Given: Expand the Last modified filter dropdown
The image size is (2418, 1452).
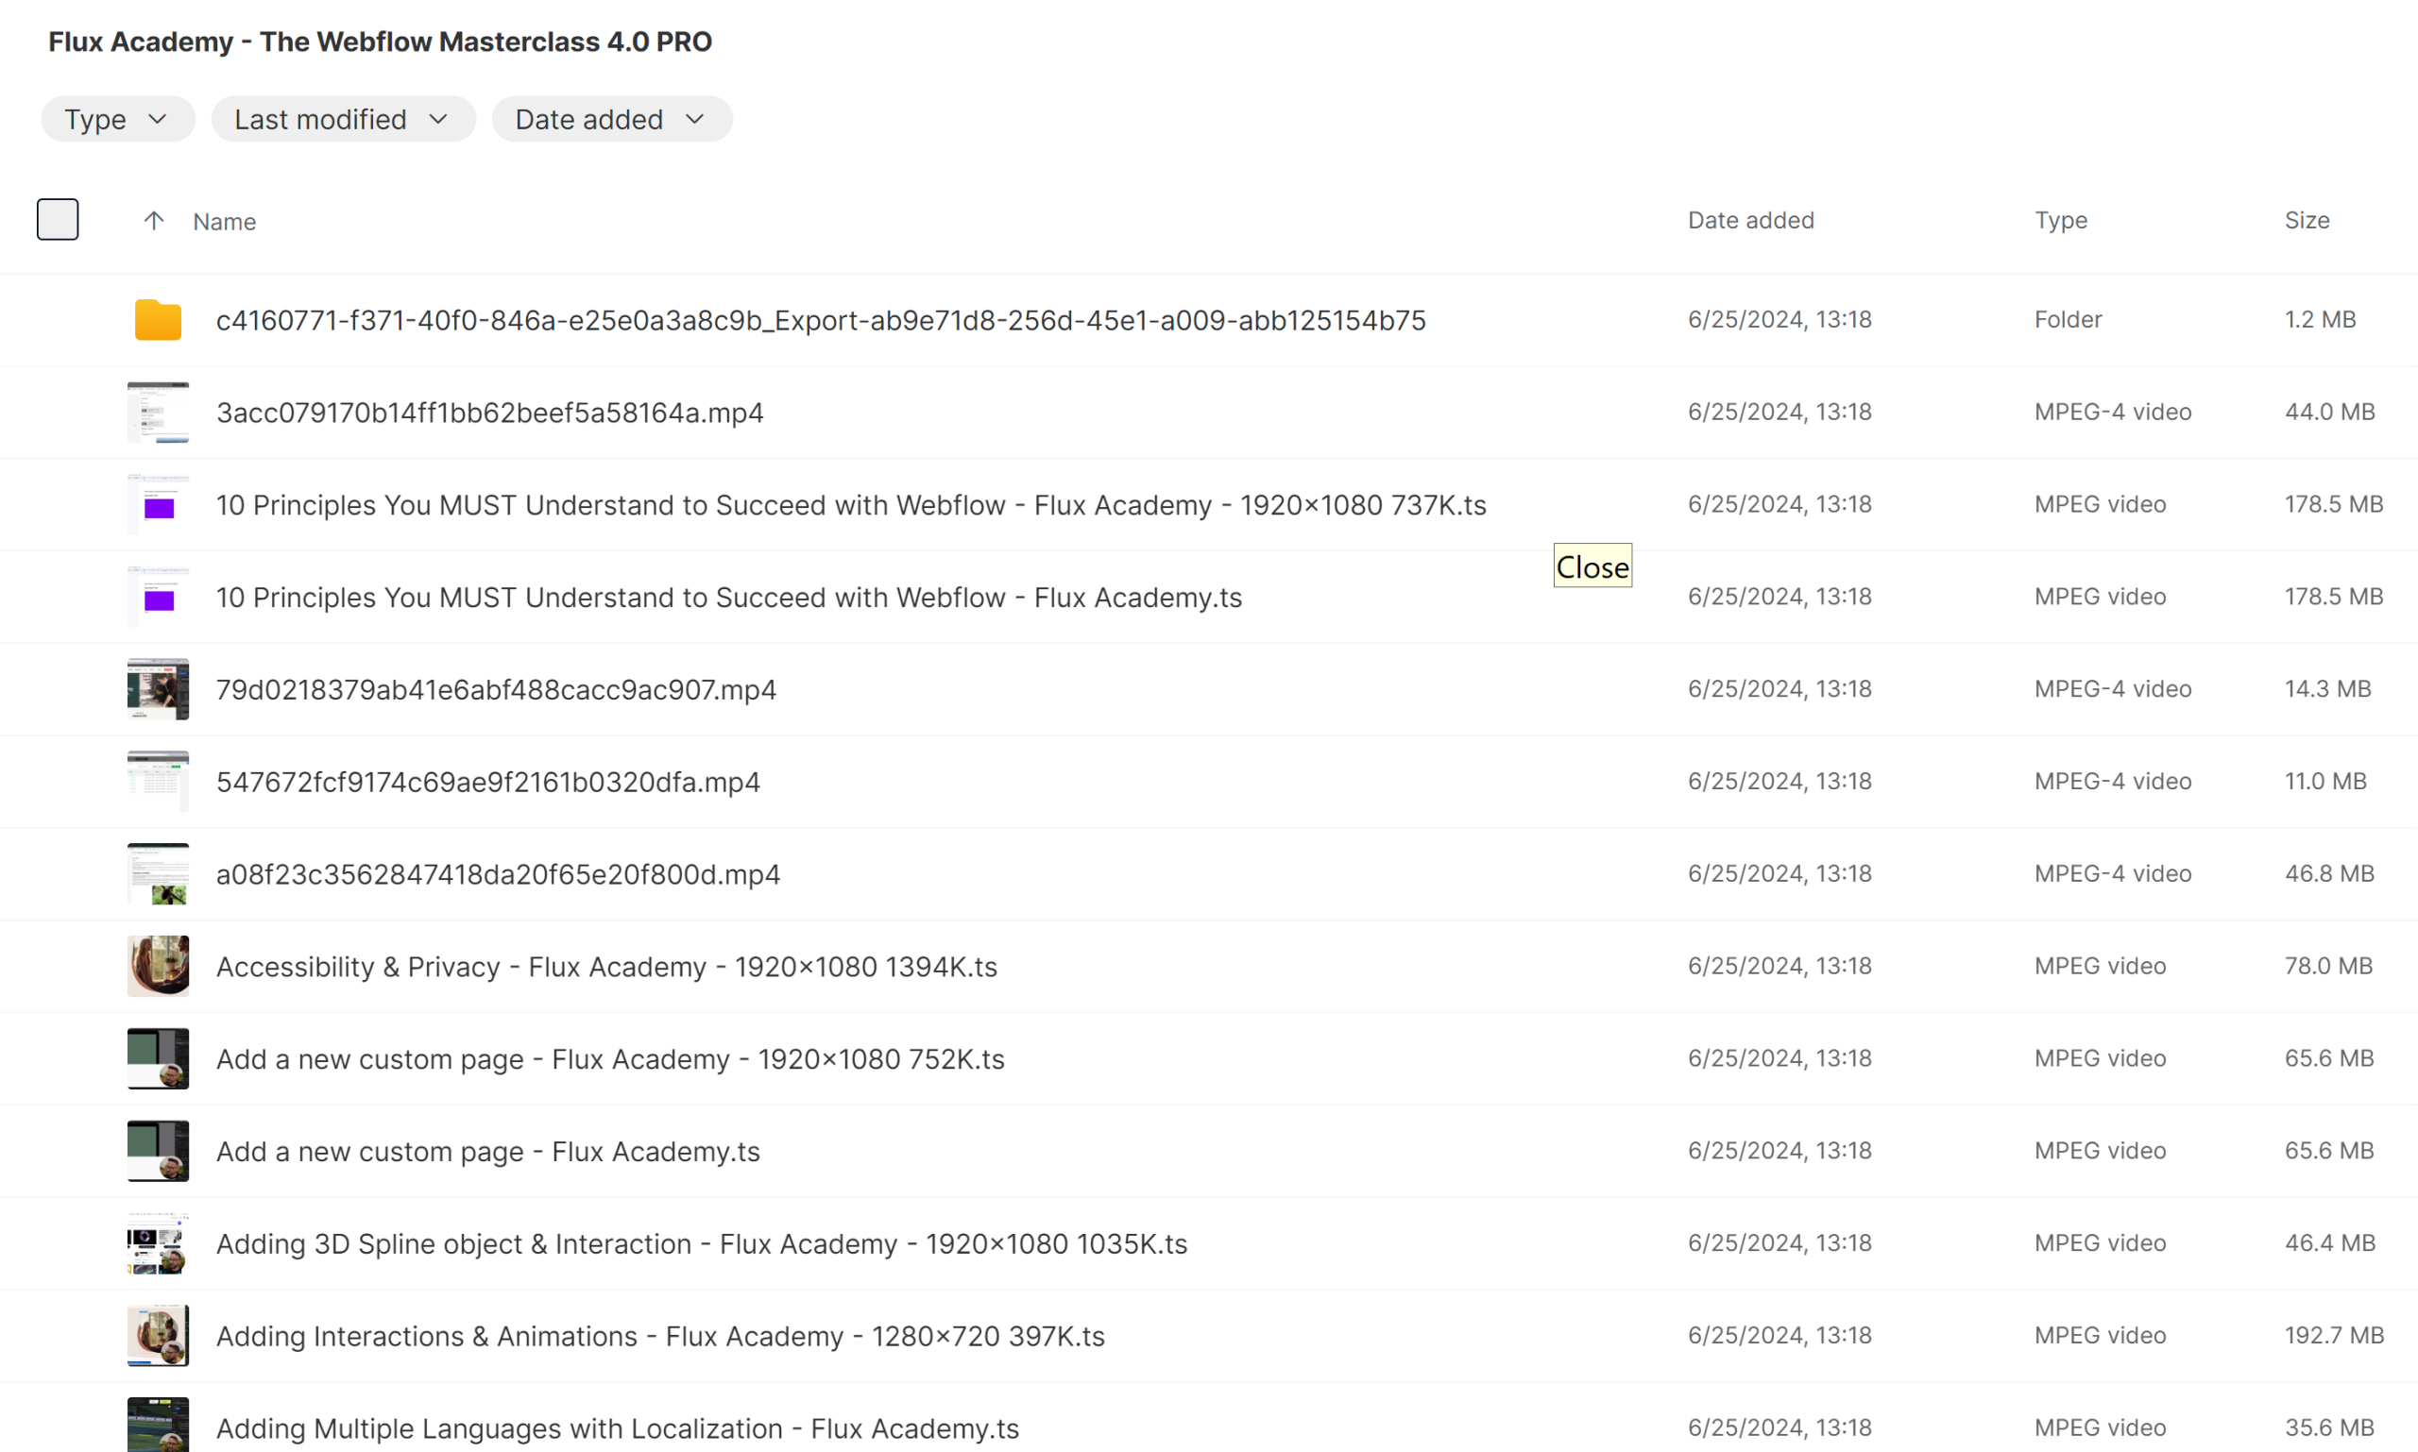Looking at the screenshot, I should pos(343,119).
